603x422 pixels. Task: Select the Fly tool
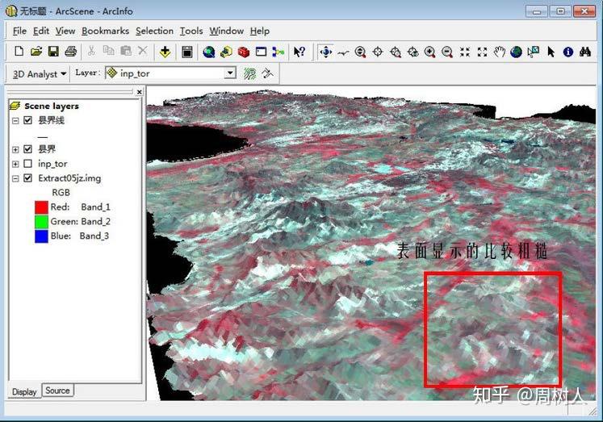pyautogui.click(x=343, y=52)
